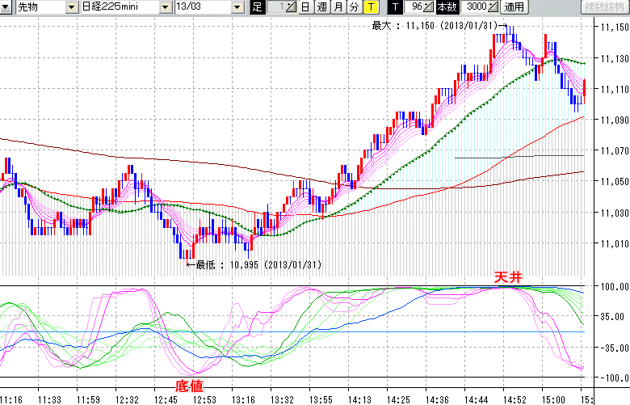Click the leftmost small dropdown arrow button

(x=6, y=7)
